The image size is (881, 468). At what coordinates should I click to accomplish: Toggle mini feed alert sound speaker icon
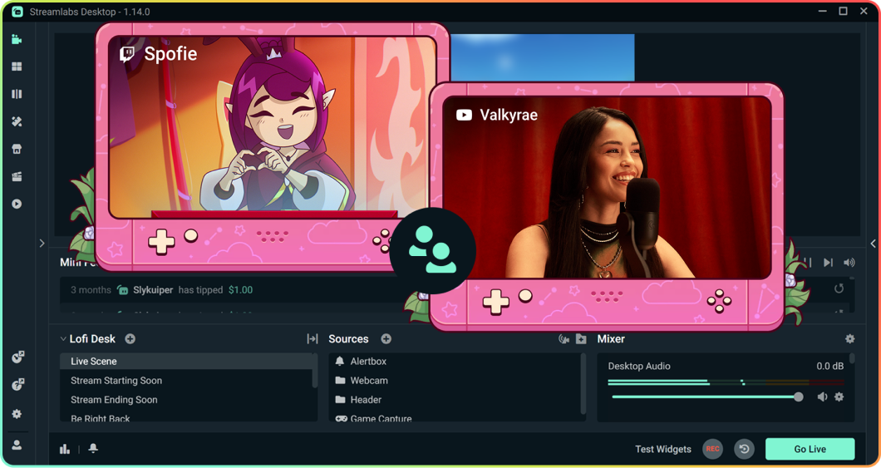(x=849, y=263)
